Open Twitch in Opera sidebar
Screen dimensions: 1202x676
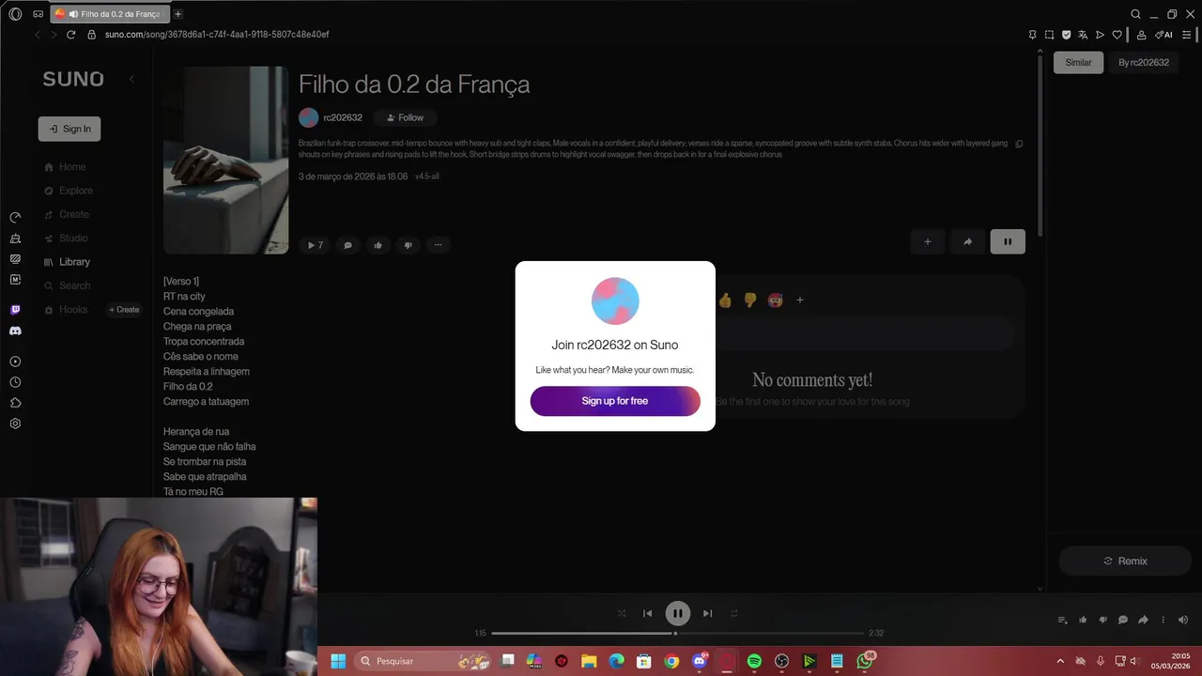pyautogui.click(x=15, y=310)
